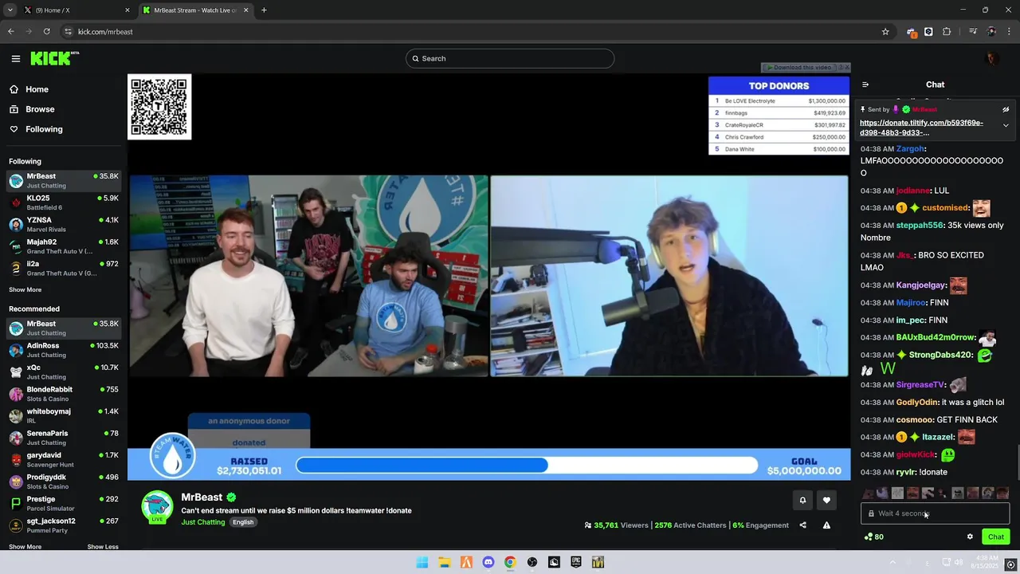Open a new browser tab
The width and height of the screenshot is (1020, 574).
point(264,10)
